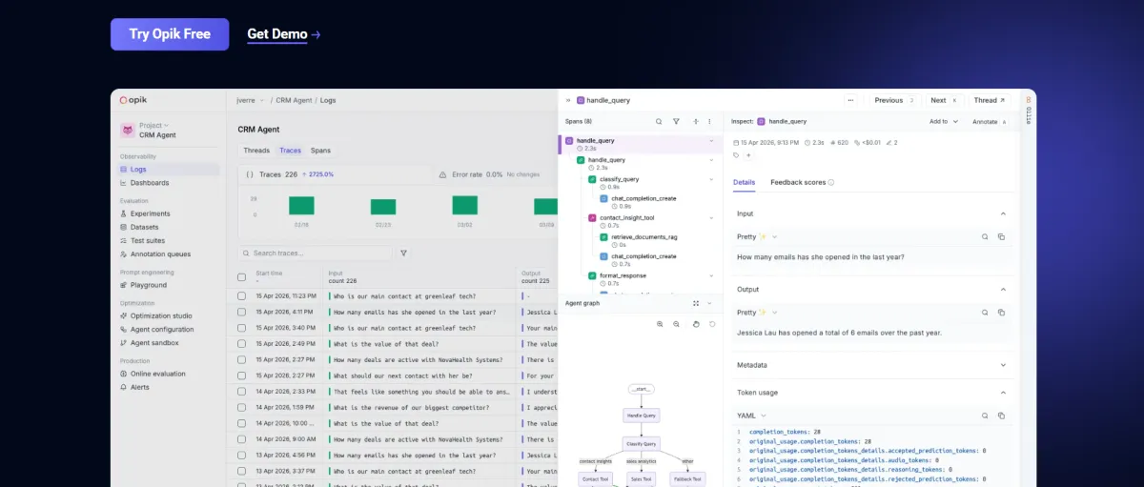Select the 15 Apr 2026, 3:40 PM row checkbox
The height and width of the screenshot is (487, 1144).
click(242, 328)
